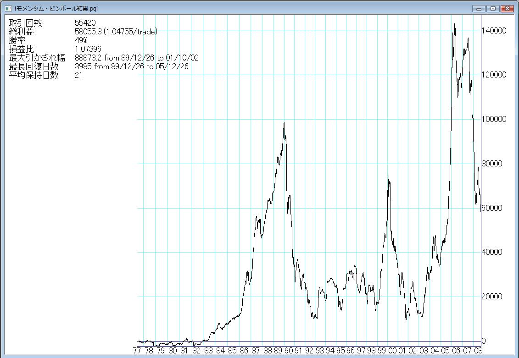Select the 最大引かされ幅 label

37,58
